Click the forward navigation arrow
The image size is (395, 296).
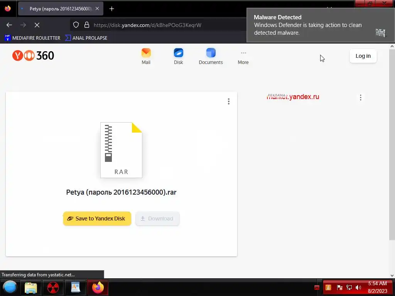[x=23, y=25]
